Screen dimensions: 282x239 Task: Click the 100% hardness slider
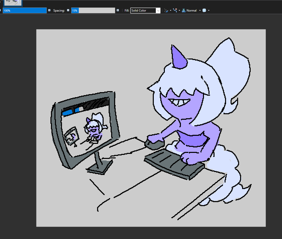(25, 11)
